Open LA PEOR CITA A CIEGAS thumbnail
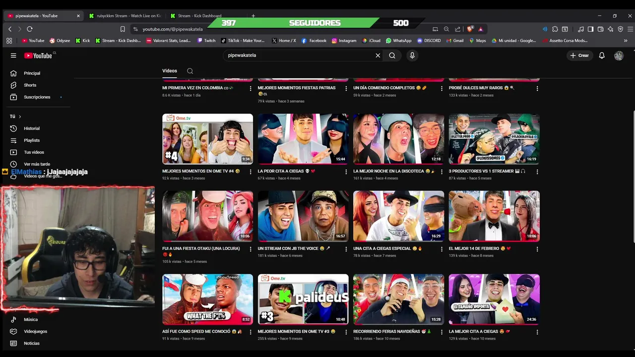Image resolution: width=635 pixels, height=357 pixels. click(x=303, y=139)
